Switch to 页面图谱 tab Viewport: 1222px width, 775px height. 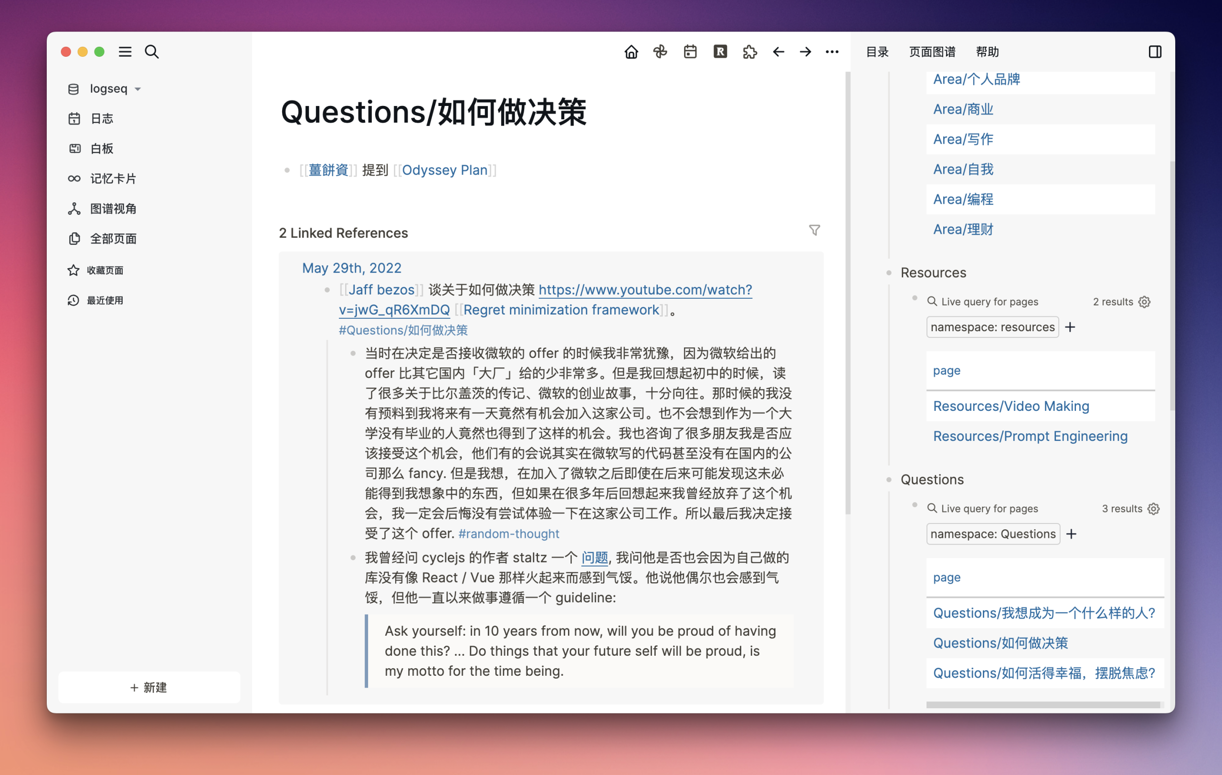(x=932, y=52)
